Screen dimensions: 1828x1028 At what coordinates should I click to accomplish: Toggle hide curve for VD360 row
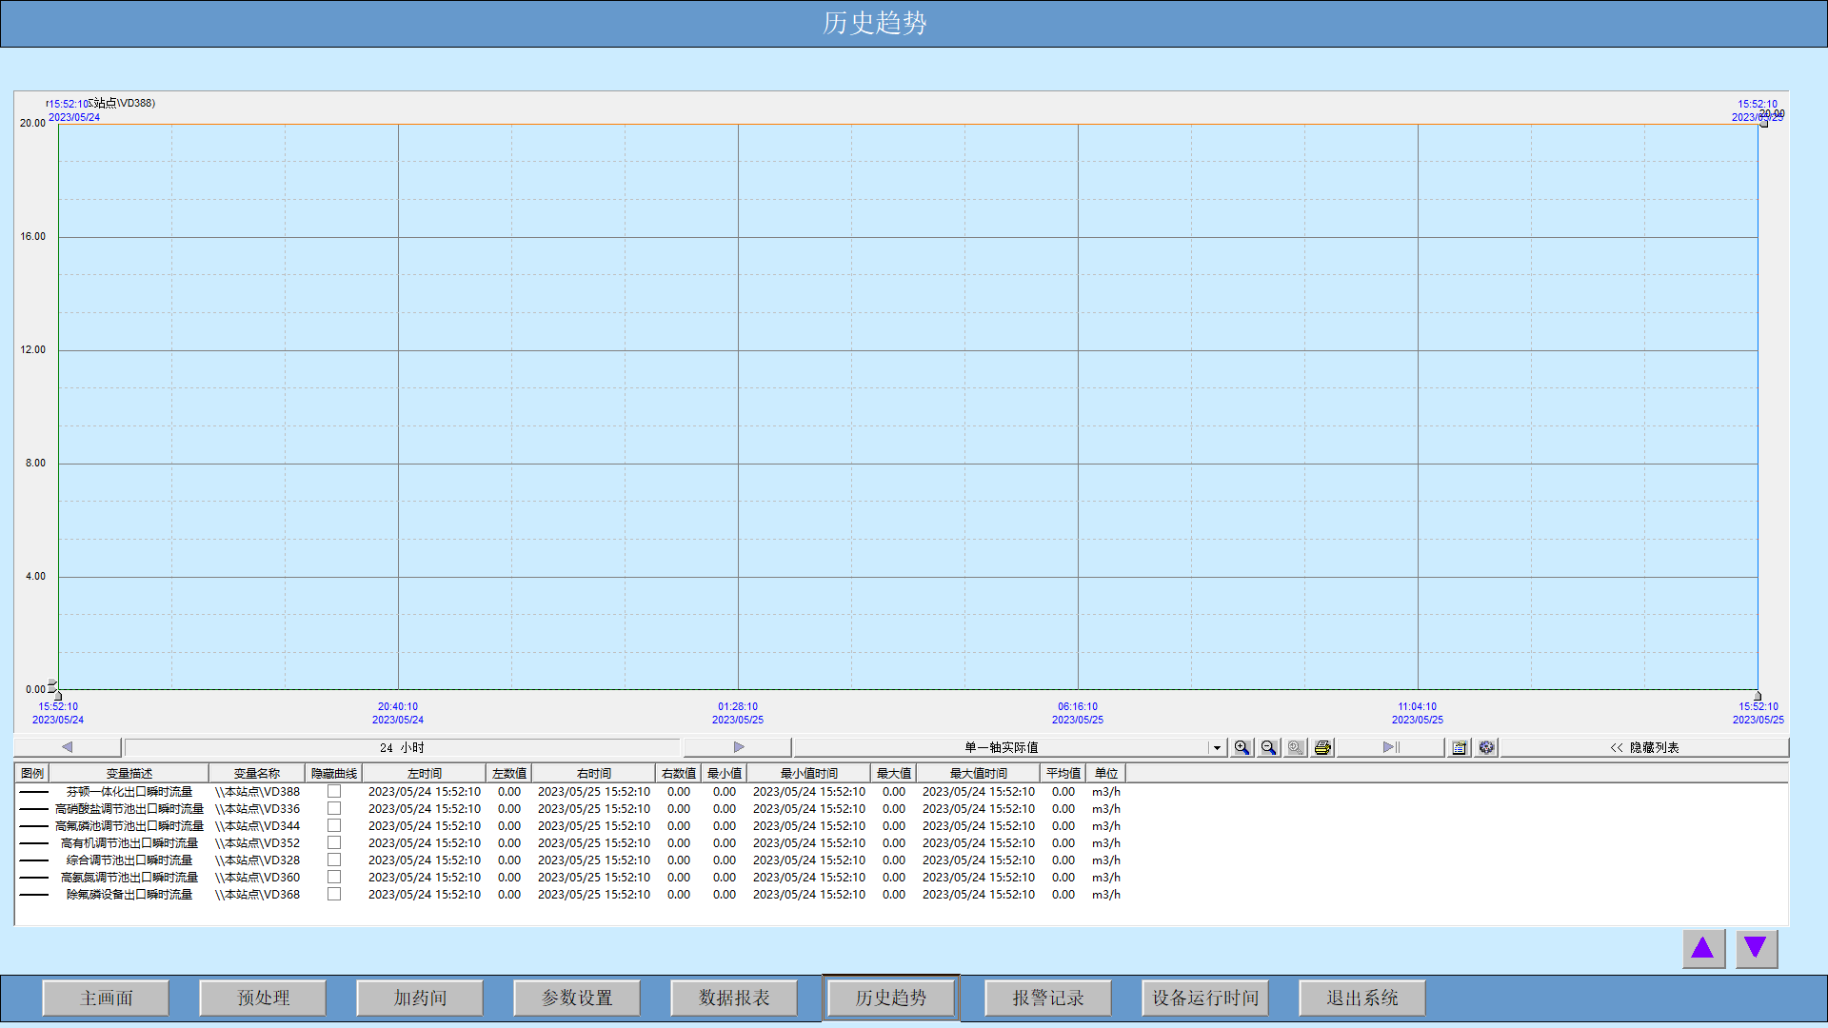(334, 877)
